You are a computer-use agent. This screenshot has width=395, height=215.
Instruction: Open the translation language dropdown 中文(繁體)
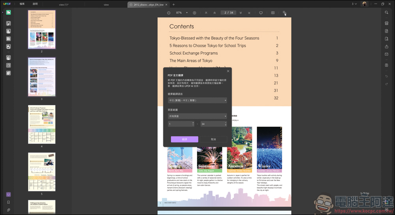tap(197, 100)
